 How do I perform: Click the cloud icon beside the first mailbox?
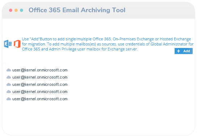click(9, 70)
